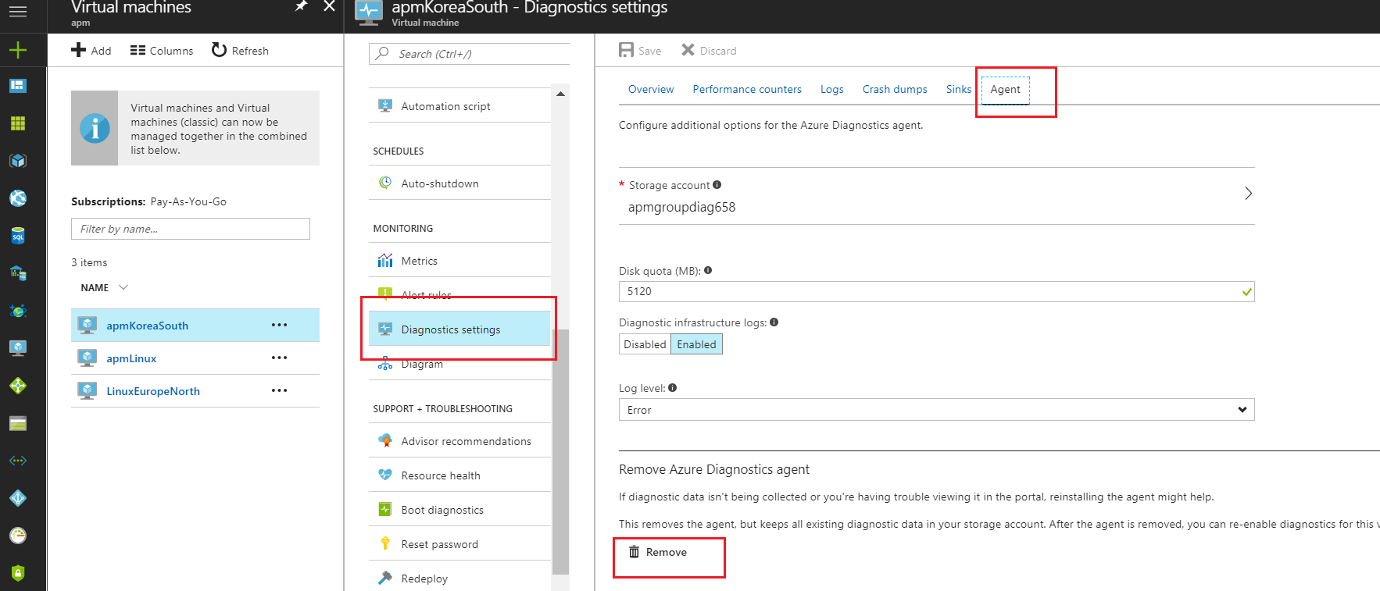Set infrastructure logs to Enabled
Screen dimensions: 1380x591
pos(696,344)
